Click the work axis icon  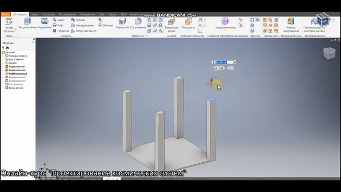tap(200, 20)
